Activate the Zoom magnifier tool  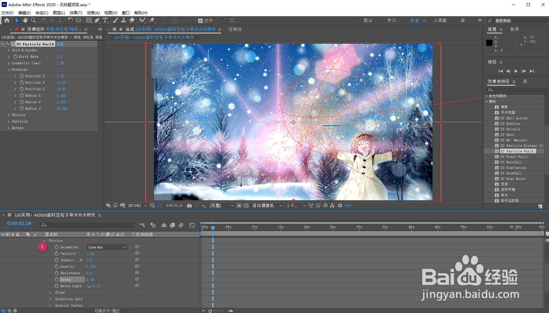pos(33,20)
